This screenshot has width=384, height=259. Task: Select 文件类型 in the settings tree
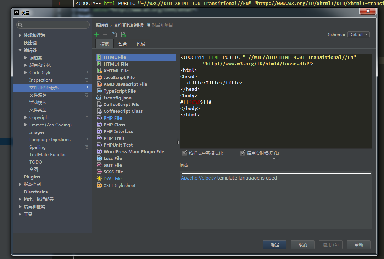pos(38,110)
